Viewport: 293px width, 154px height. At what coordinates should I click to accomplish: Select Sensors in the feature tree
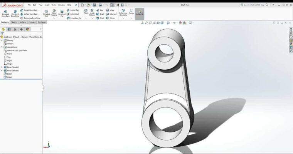pyautogui.click(x=9, y=44)
